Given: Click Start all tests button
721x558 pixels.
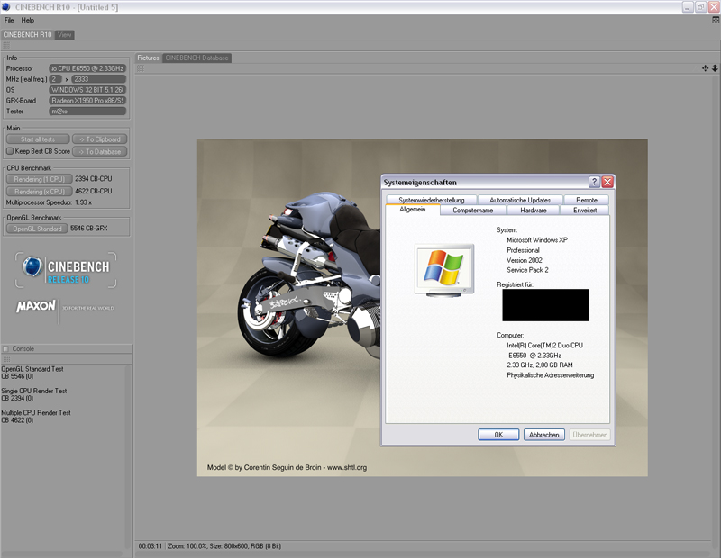Looking at the screenshot, I should pos(38,139).
